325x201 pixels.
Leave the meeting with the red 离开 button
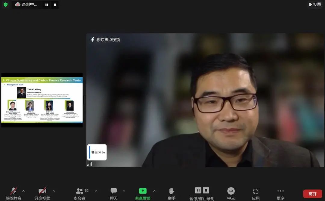pos(312,194)
